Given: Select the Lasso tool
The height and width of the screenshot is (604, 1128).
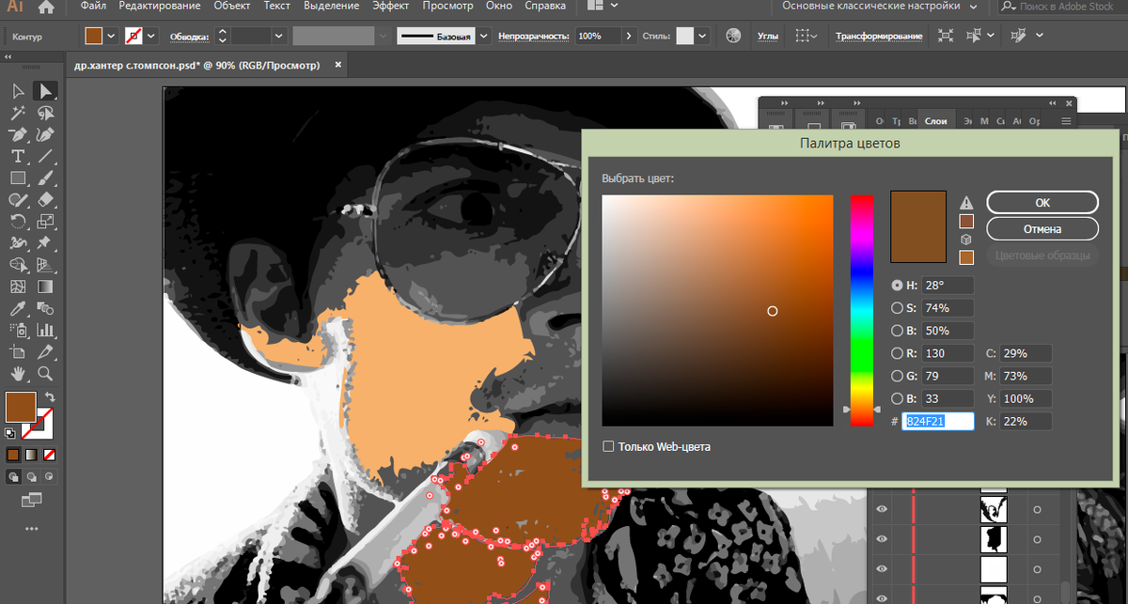Looking at the screenshot, I should (44, 113).
